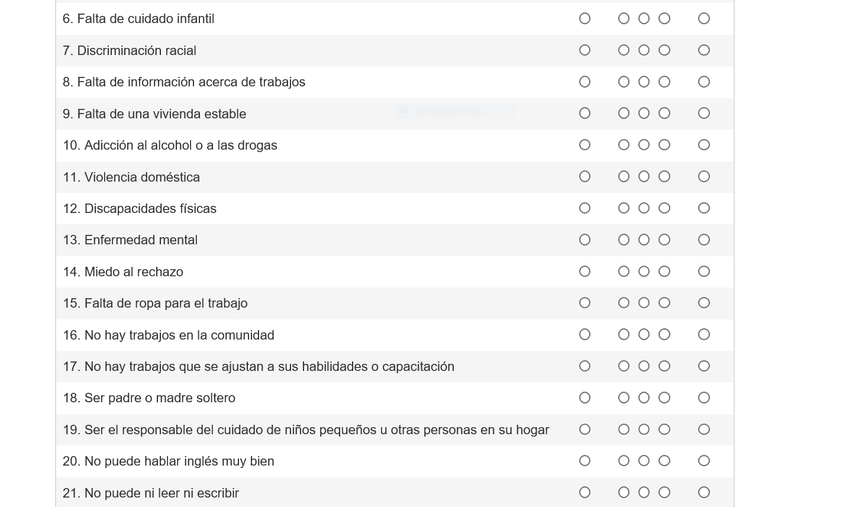
Task: Select first radio for Violencia doméstica
Action: tap(585, 176)
